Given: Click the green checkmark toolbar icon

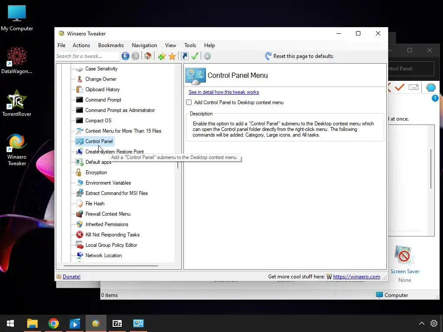Looking at the screenshot, I should pos(195,56).
